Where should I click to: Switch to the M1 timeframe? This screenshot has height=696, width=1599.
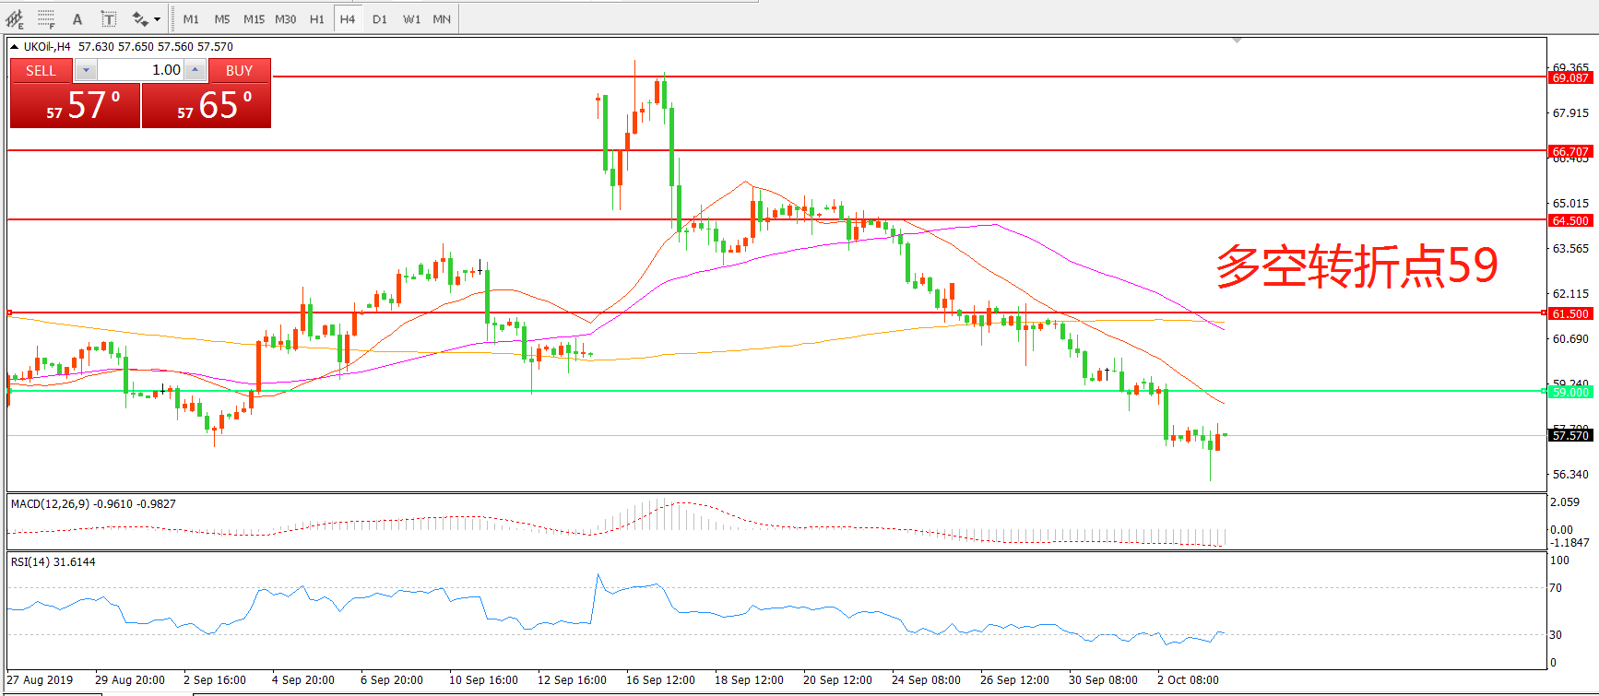point(191,18)
